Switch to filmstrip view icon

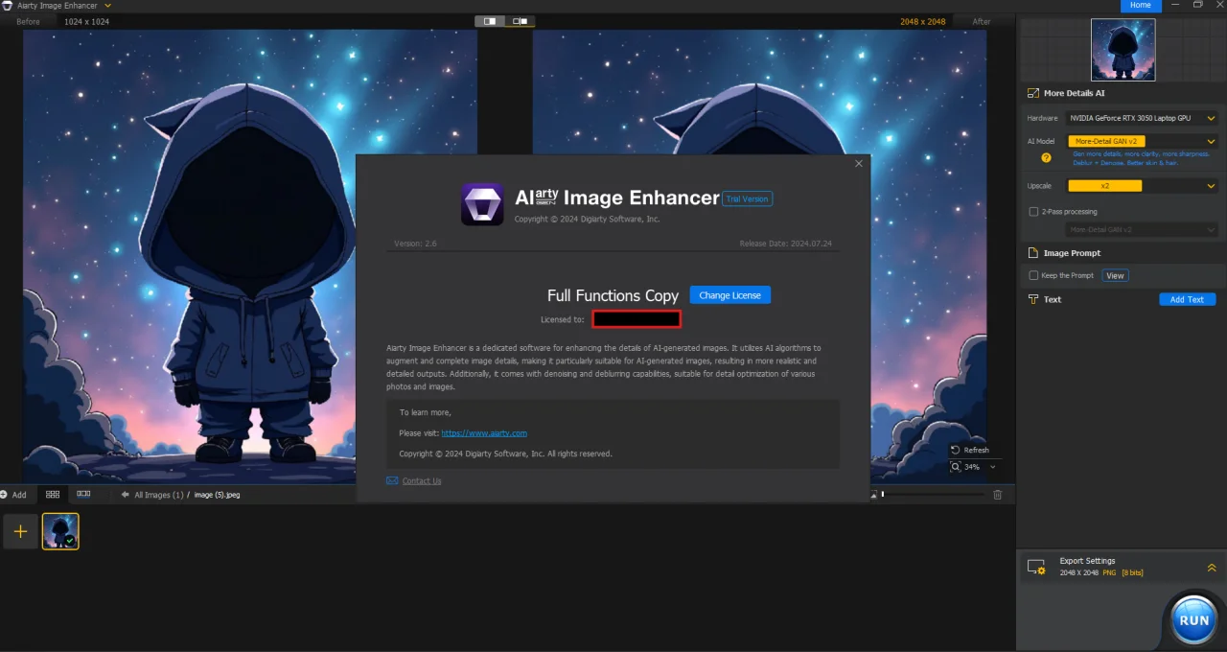(83, 494)
